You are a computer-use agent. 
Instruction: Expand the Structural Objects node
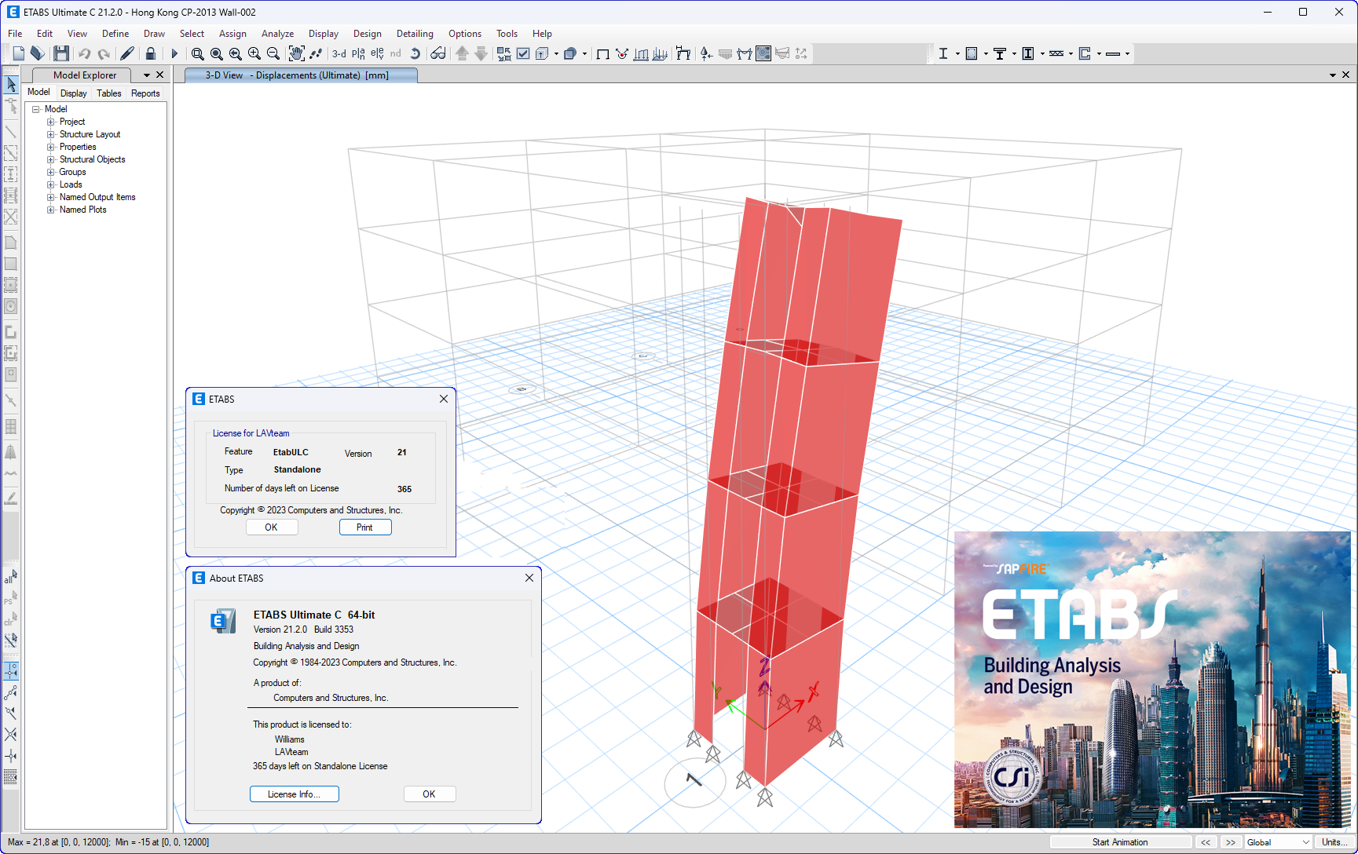pyautogui.click(x=51, y=159)
